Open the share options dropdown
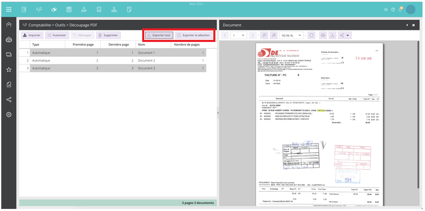 point(345,35)
